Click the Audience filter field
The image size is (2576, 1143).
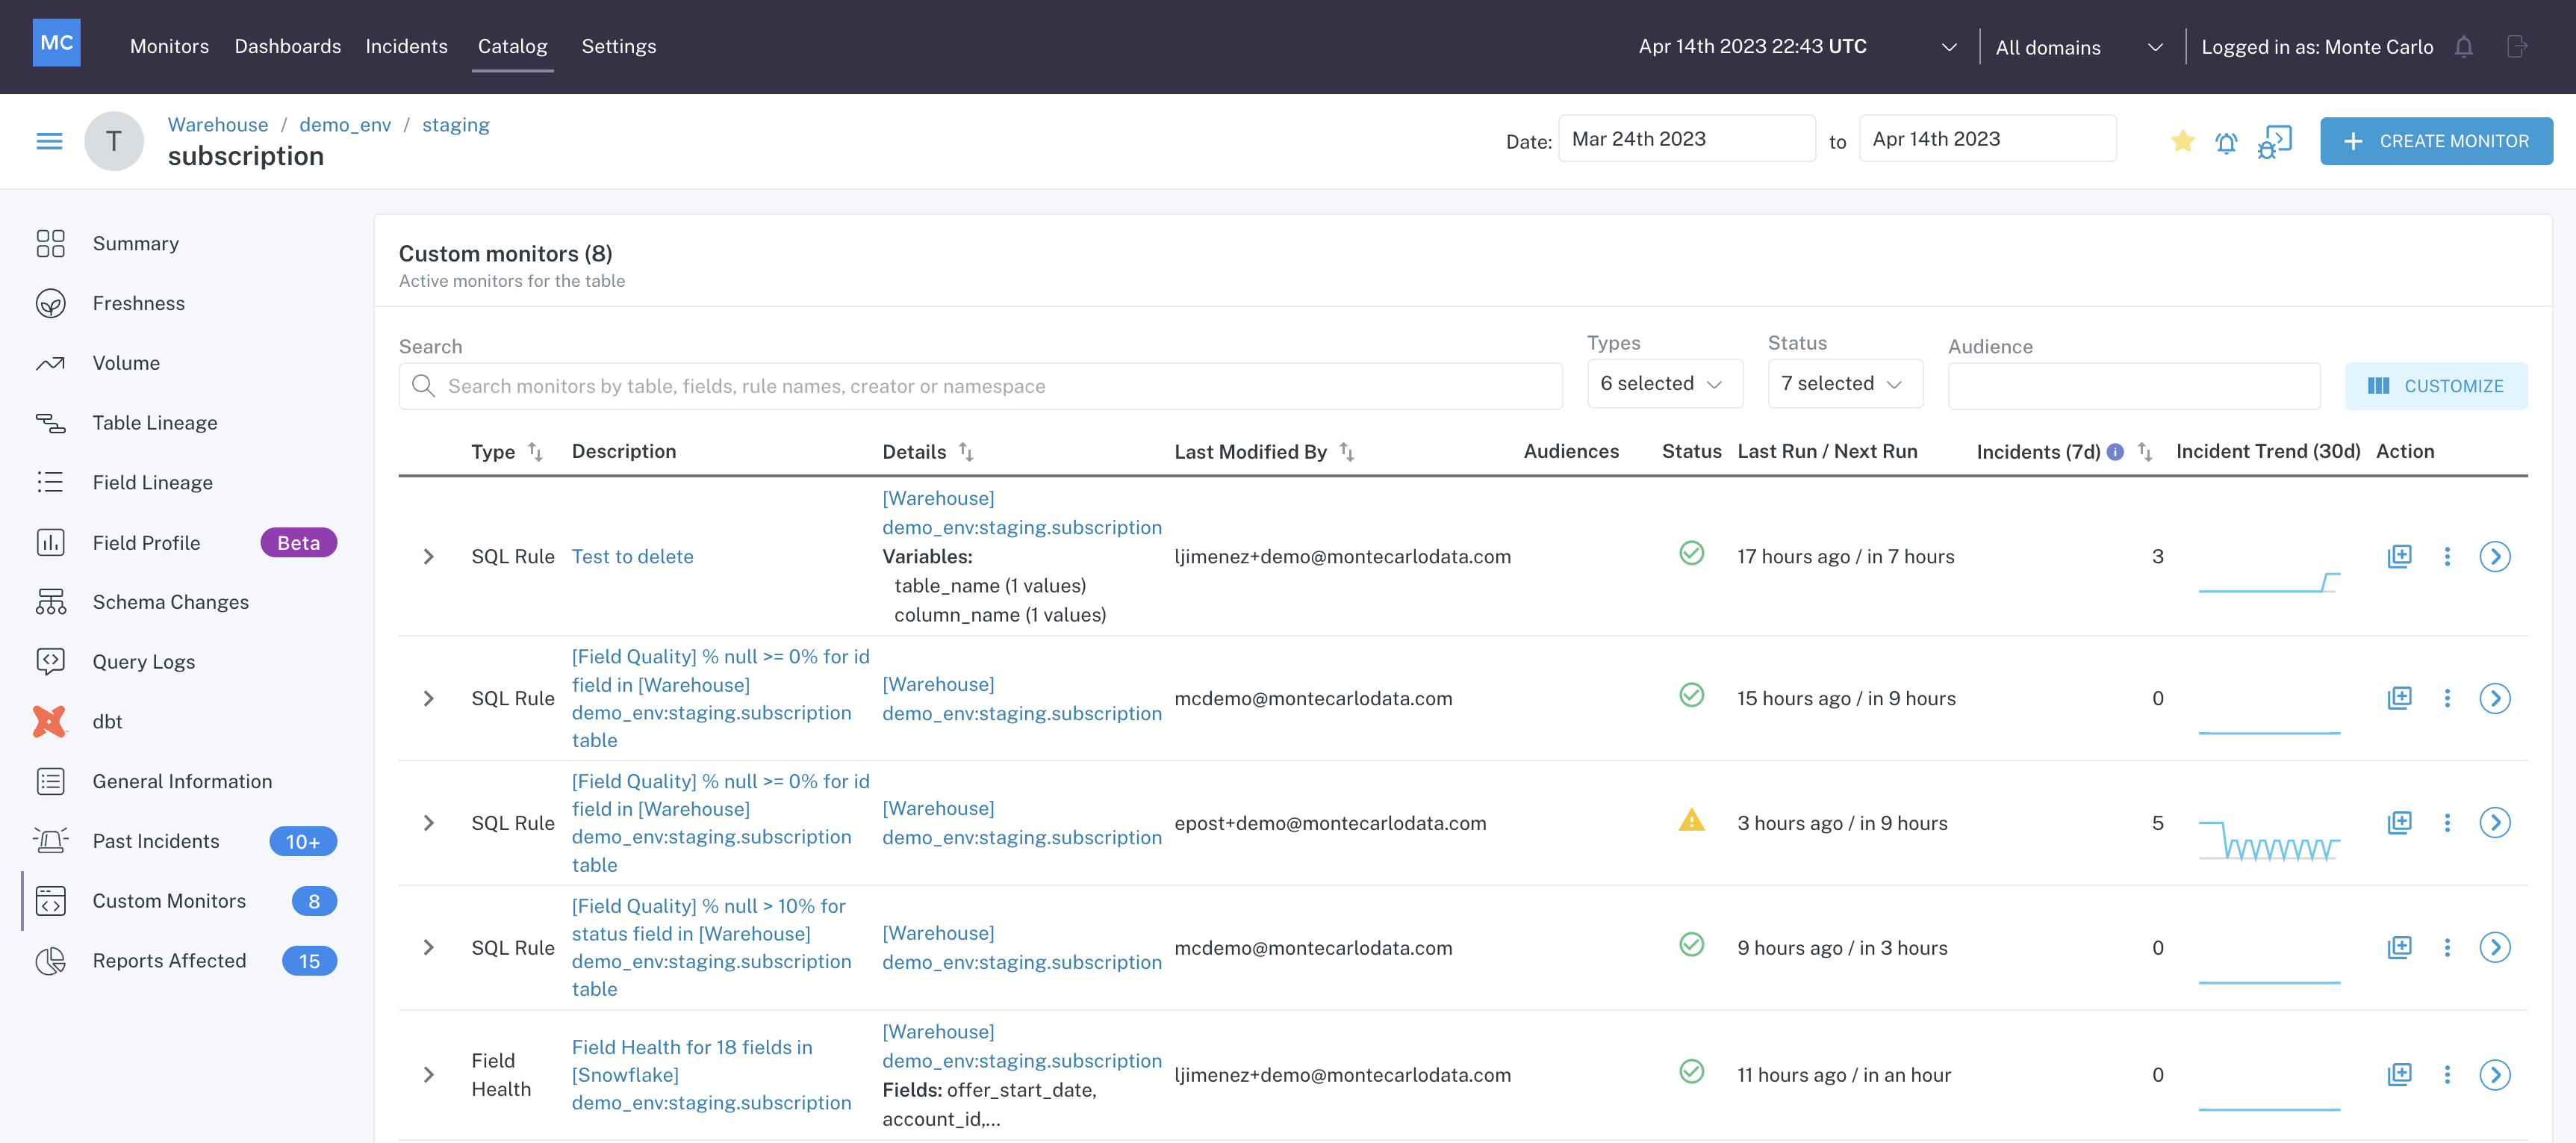pos(2134,386)
